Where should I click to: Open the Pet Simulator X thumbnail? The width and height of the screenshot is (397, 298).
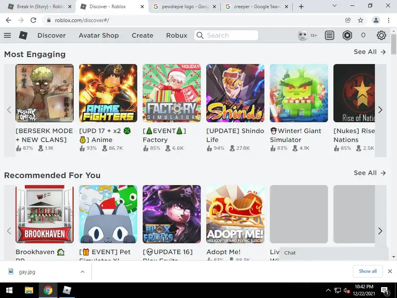click(x=108, y=214)
